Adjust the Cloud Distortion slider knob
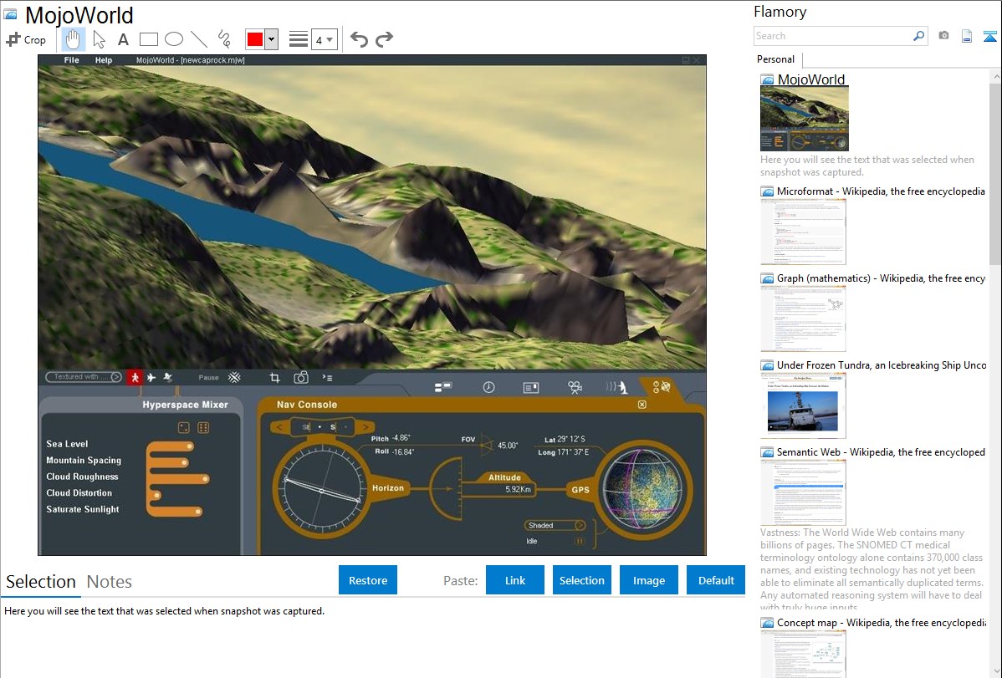1002x678 pixels. [x=156, y=495]
